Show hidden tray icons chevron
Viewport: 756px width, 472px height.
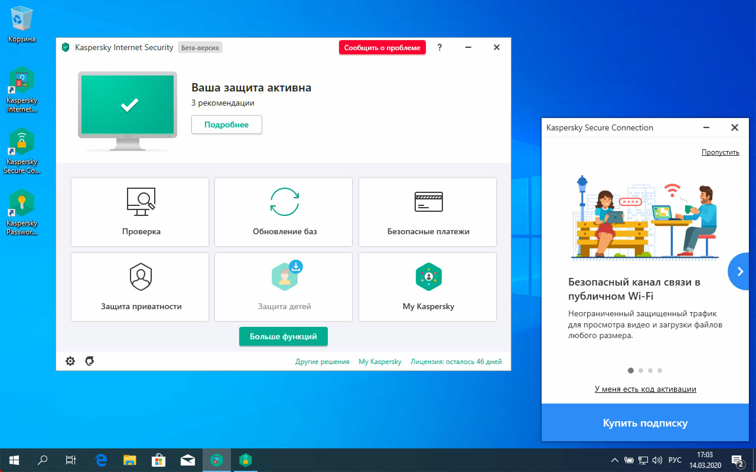[615, 460]
